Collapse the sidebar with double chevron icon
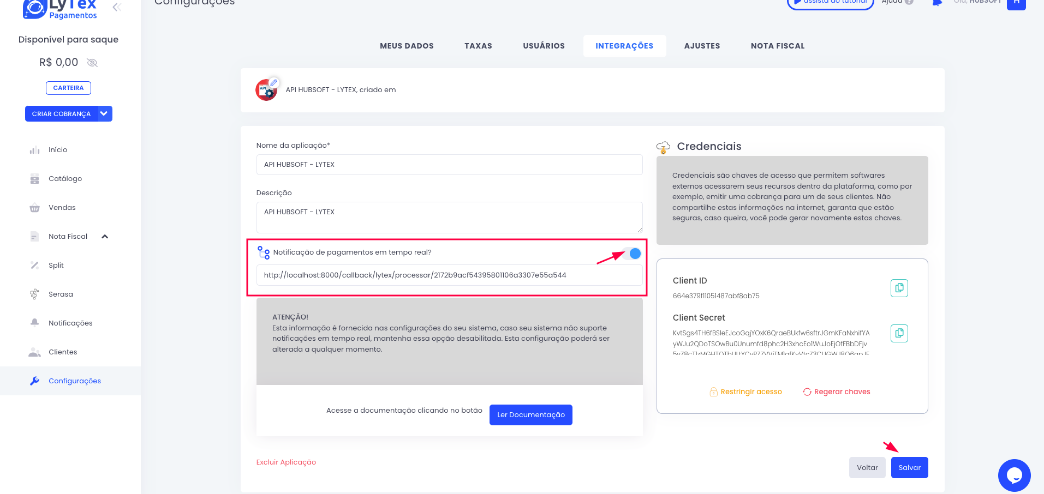This screenshot has width=1044, height=494. tap(117, 7)
